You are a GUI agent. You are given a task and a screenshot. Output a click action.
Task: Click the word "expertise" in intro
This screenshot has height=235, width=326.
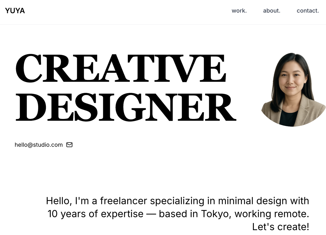(x=122, y=214)
